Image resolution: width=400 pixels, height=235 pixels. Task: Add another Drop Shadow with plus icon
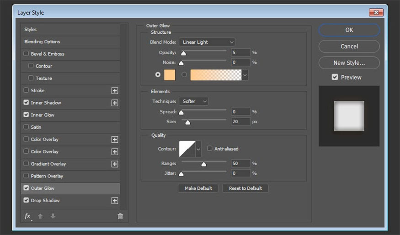click(115, 201)
